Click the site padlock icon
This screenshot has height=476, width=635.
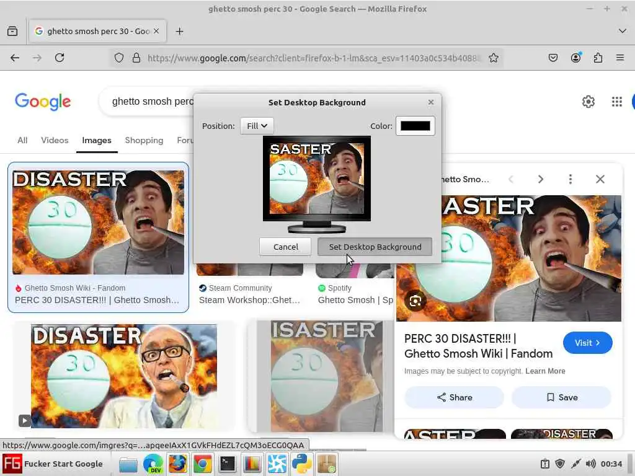click(136, 58)
